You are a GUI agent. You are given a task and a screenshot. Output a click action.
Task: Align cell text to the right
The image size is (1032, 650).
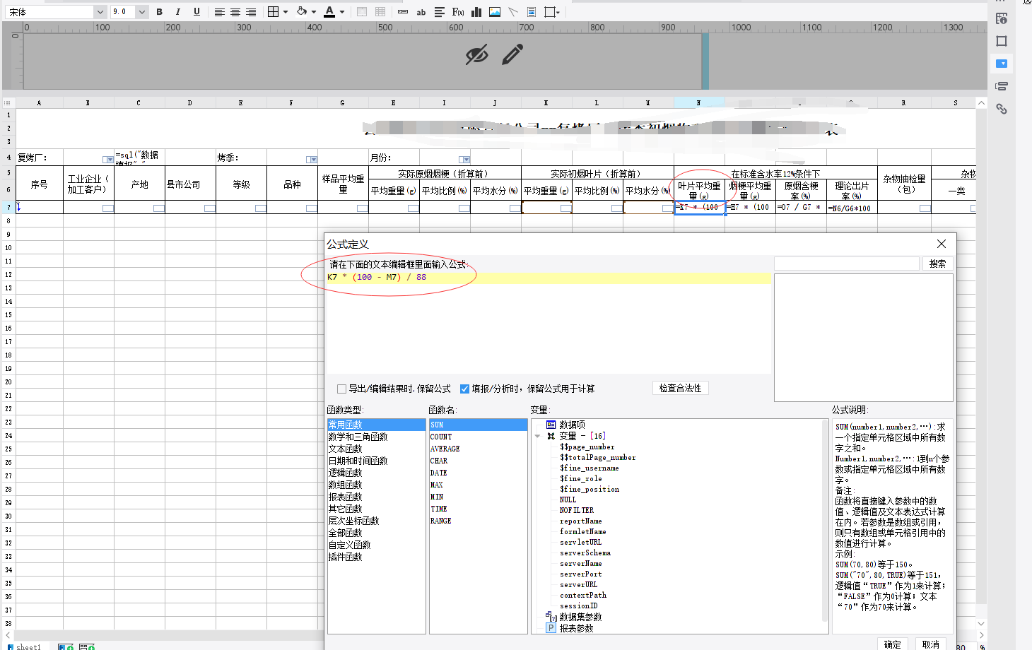click(251, 12)
